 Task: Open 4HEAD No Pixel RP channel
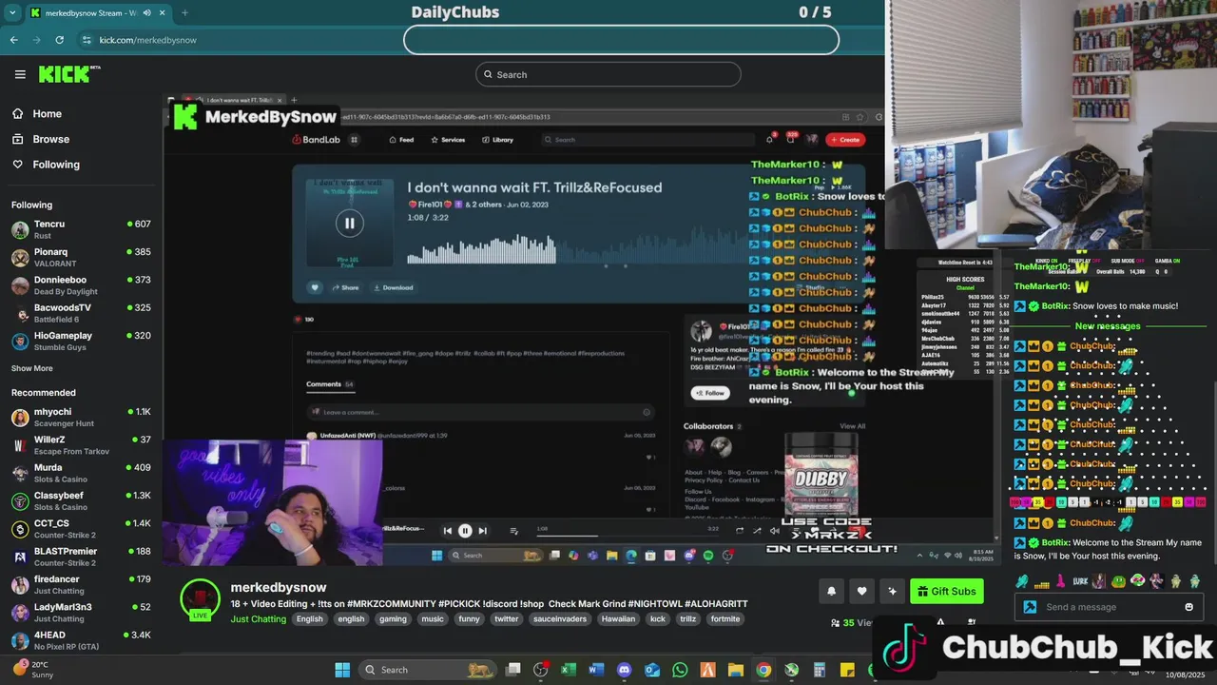pos(81,639)
